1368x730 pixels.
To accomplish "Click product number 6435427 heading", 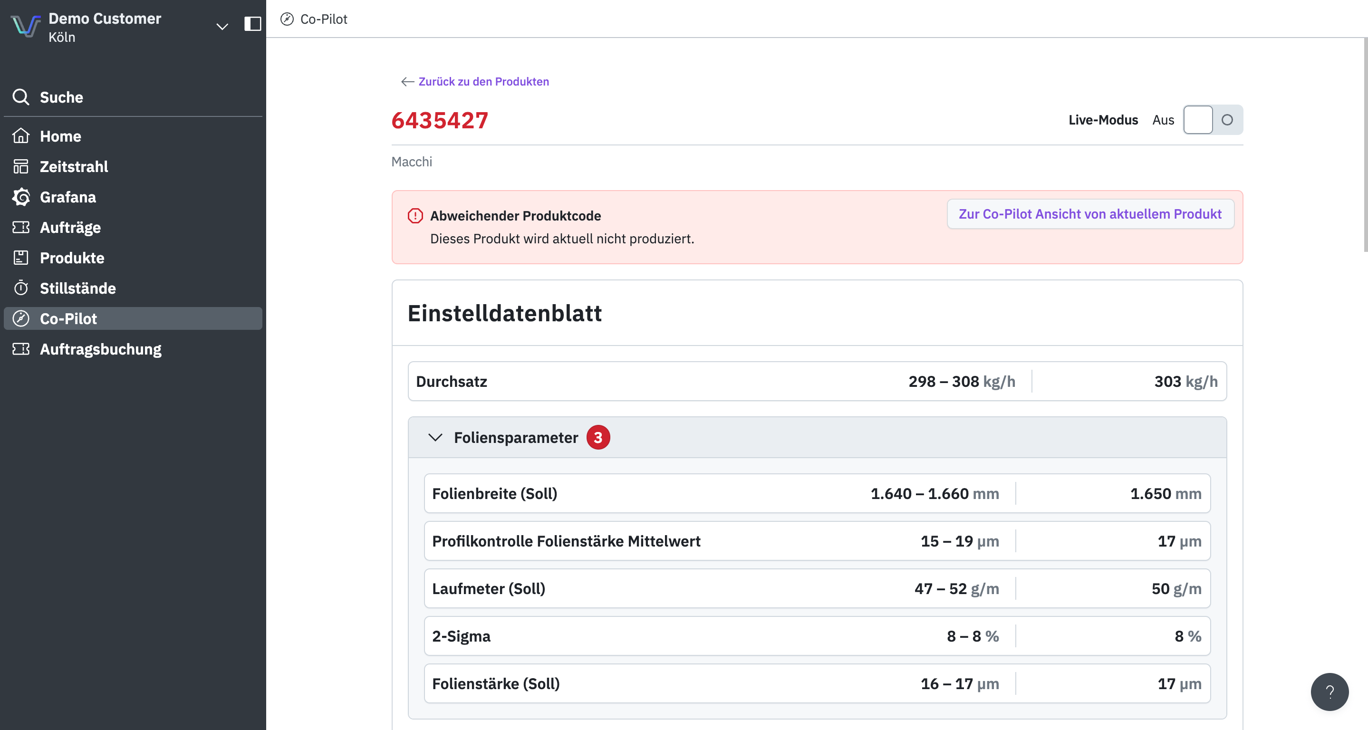I will 440,120.
